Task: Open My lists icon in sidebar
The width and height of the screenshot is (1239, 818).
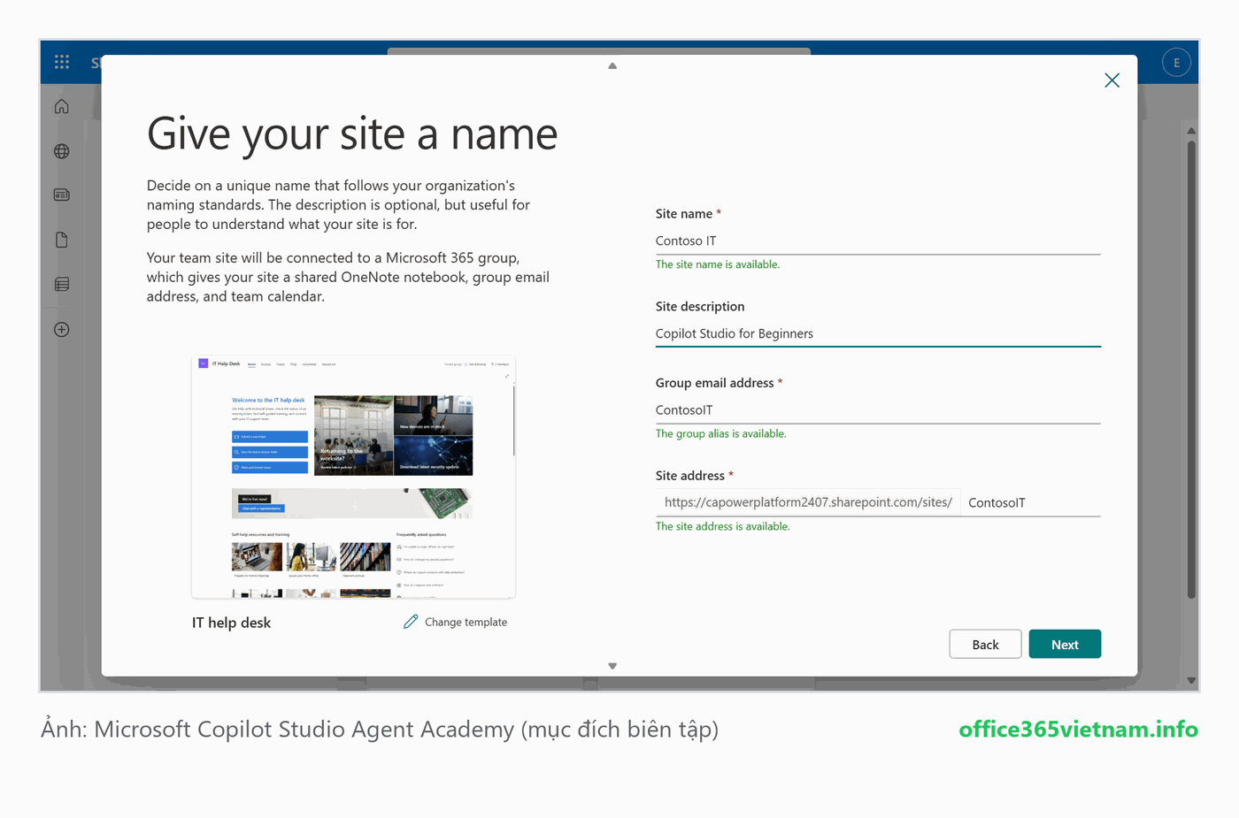Action: tap(61, 284)
